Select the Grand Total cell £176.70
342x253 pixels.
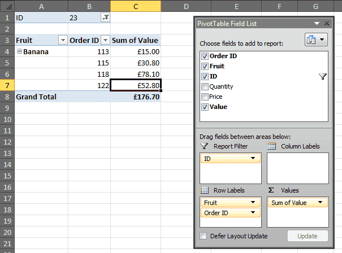pos(136,97)
